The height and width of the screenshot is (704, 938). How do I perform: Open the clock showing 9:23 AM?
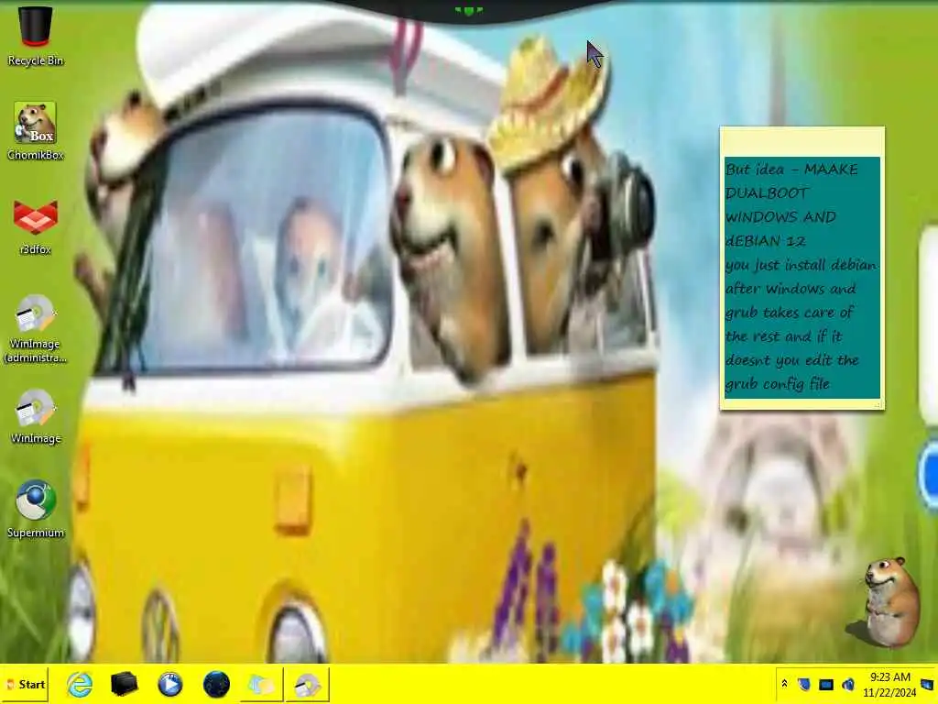(x=889, y=684)
